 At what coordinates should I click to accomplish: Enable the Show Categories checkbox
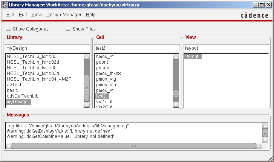(x=9, y=29)
